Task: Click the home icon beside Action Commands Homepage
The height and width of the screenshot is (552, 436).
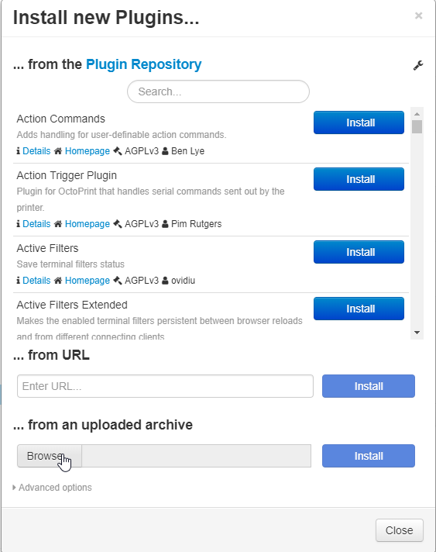Action: point(58,151)
